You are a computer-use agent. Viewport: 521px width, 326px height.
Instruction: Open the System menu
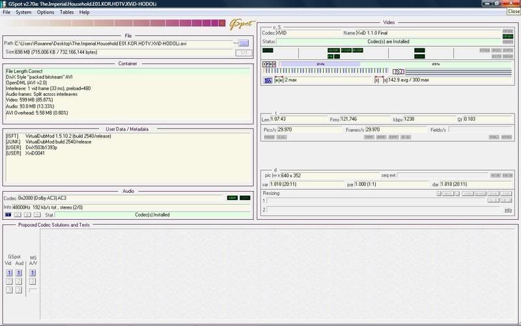tap(23, 12)
